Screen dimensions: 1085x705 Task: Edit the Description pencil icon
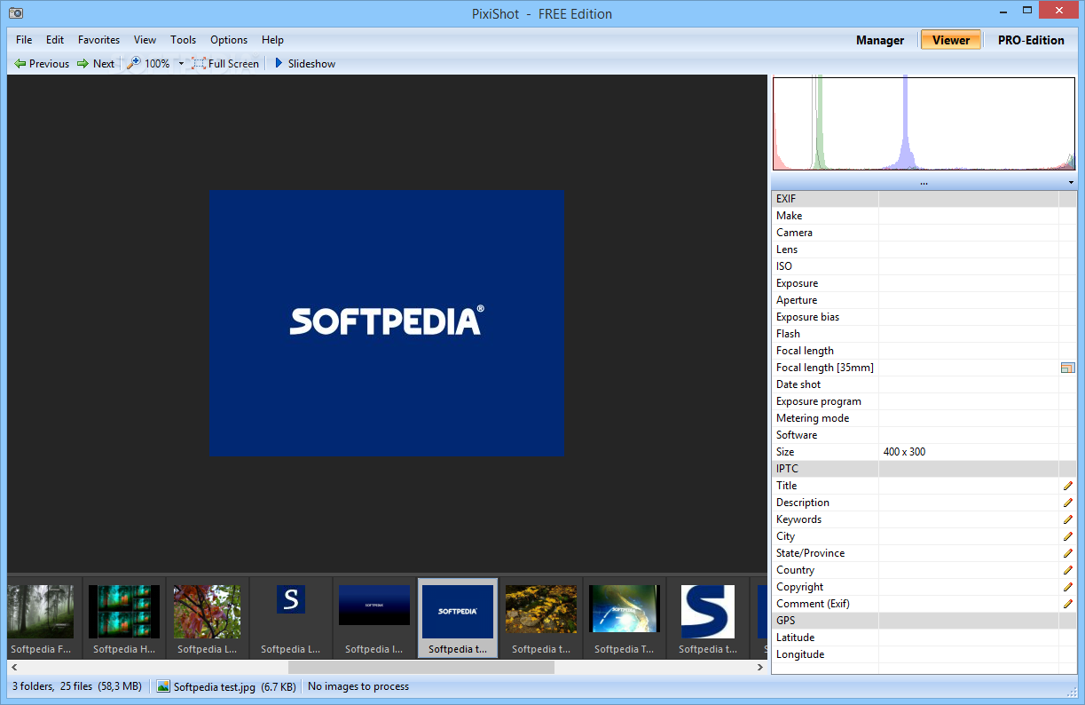click(1067, 503)
